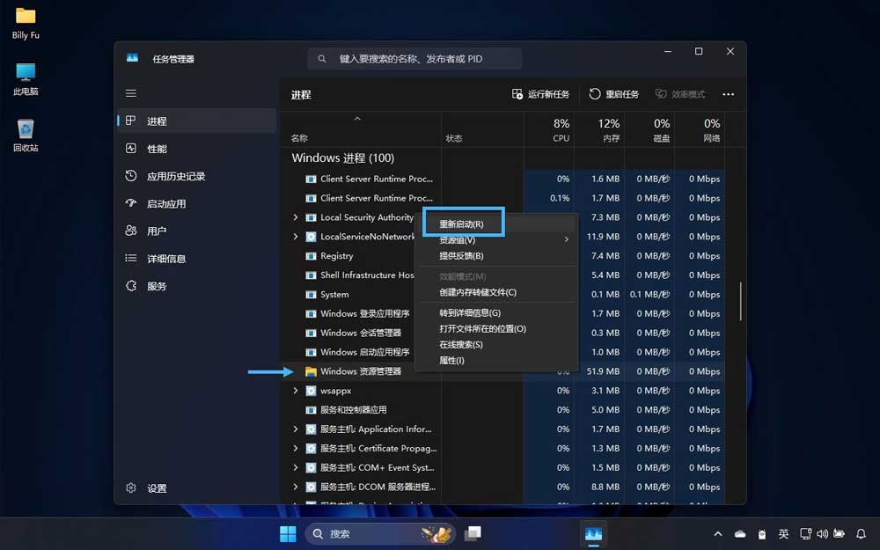Choose 打开文件所在的位置(O) from the context menu

tap(483, 330)
